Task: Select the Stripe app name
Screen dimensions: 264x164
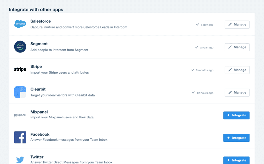Action: [x=36, y=66]
